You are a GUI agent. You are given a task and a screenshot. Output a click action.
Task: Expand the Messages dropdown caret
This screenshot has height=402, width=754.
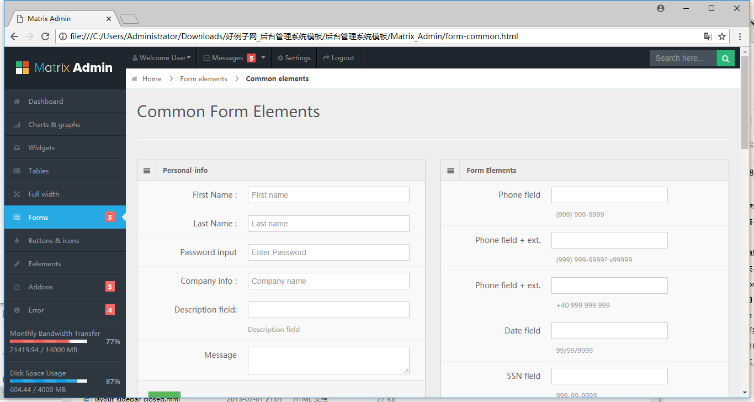(x=263, y=58)
